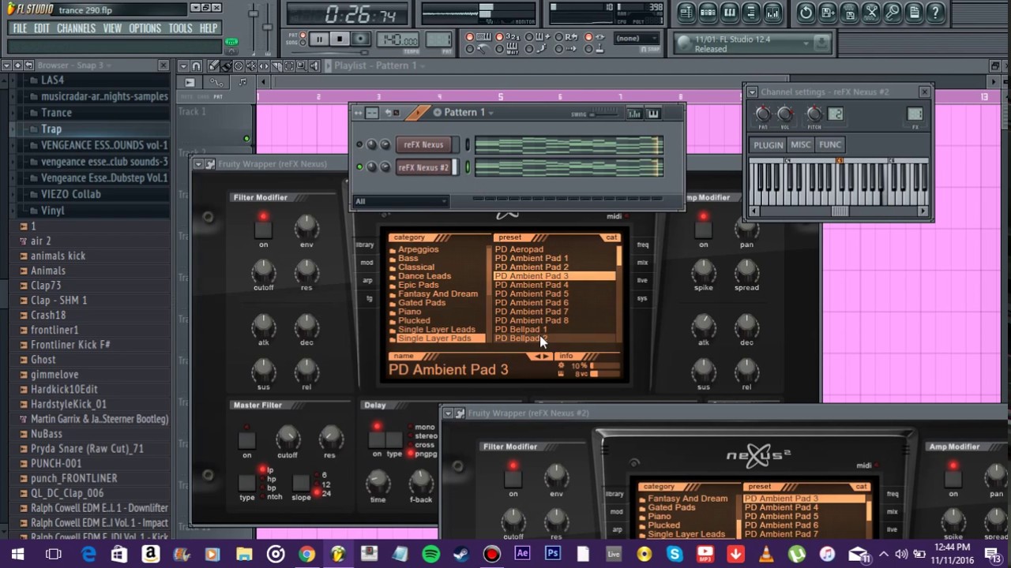The width and height of the screenshot is (1011, 568).
Task: Open the playlist view toolbar button
Action: click(x=686, y=12)
